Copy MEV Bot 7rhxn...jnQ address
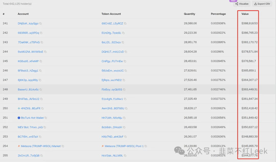Screen dimensions: 276x162 click(45, 127)
